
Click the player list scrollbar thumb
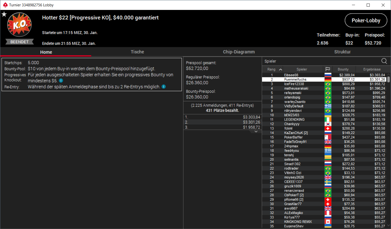(388, 79)
